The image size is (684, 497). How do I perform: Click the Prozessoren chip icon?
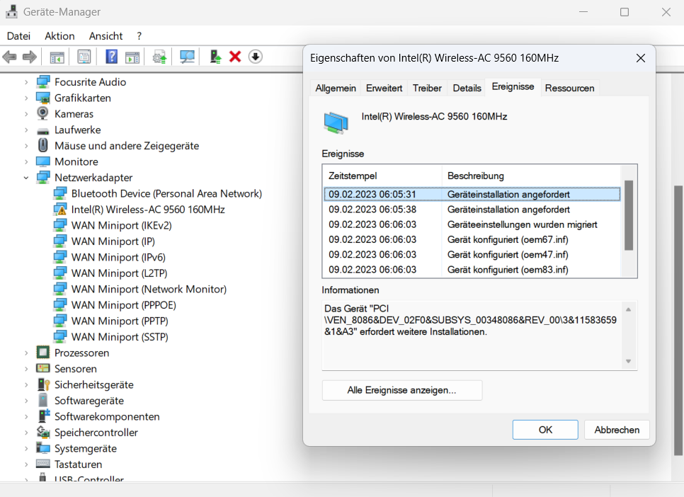coord(42,352)
